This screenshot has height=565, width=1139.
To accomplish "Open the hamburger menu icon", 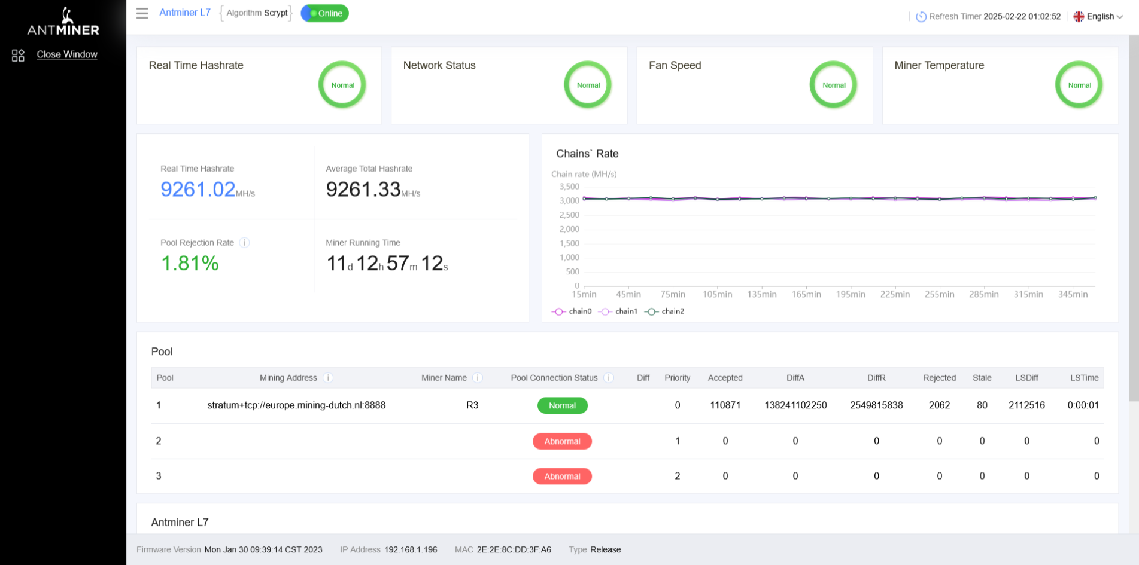I will pyautogui.click(x=142, y=13).
